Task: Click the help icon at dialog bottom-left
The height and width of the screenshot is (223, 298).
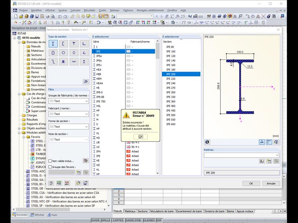Action: (51, 183)
